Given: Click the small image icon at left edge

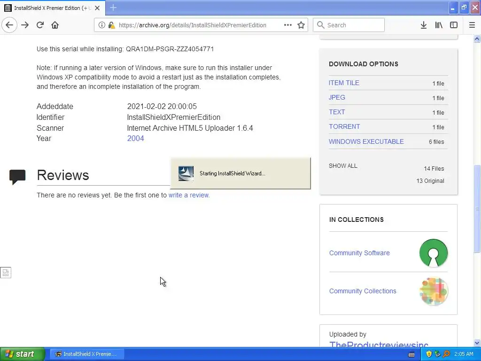Looking at the screenshot, I should tap(6, 273).
